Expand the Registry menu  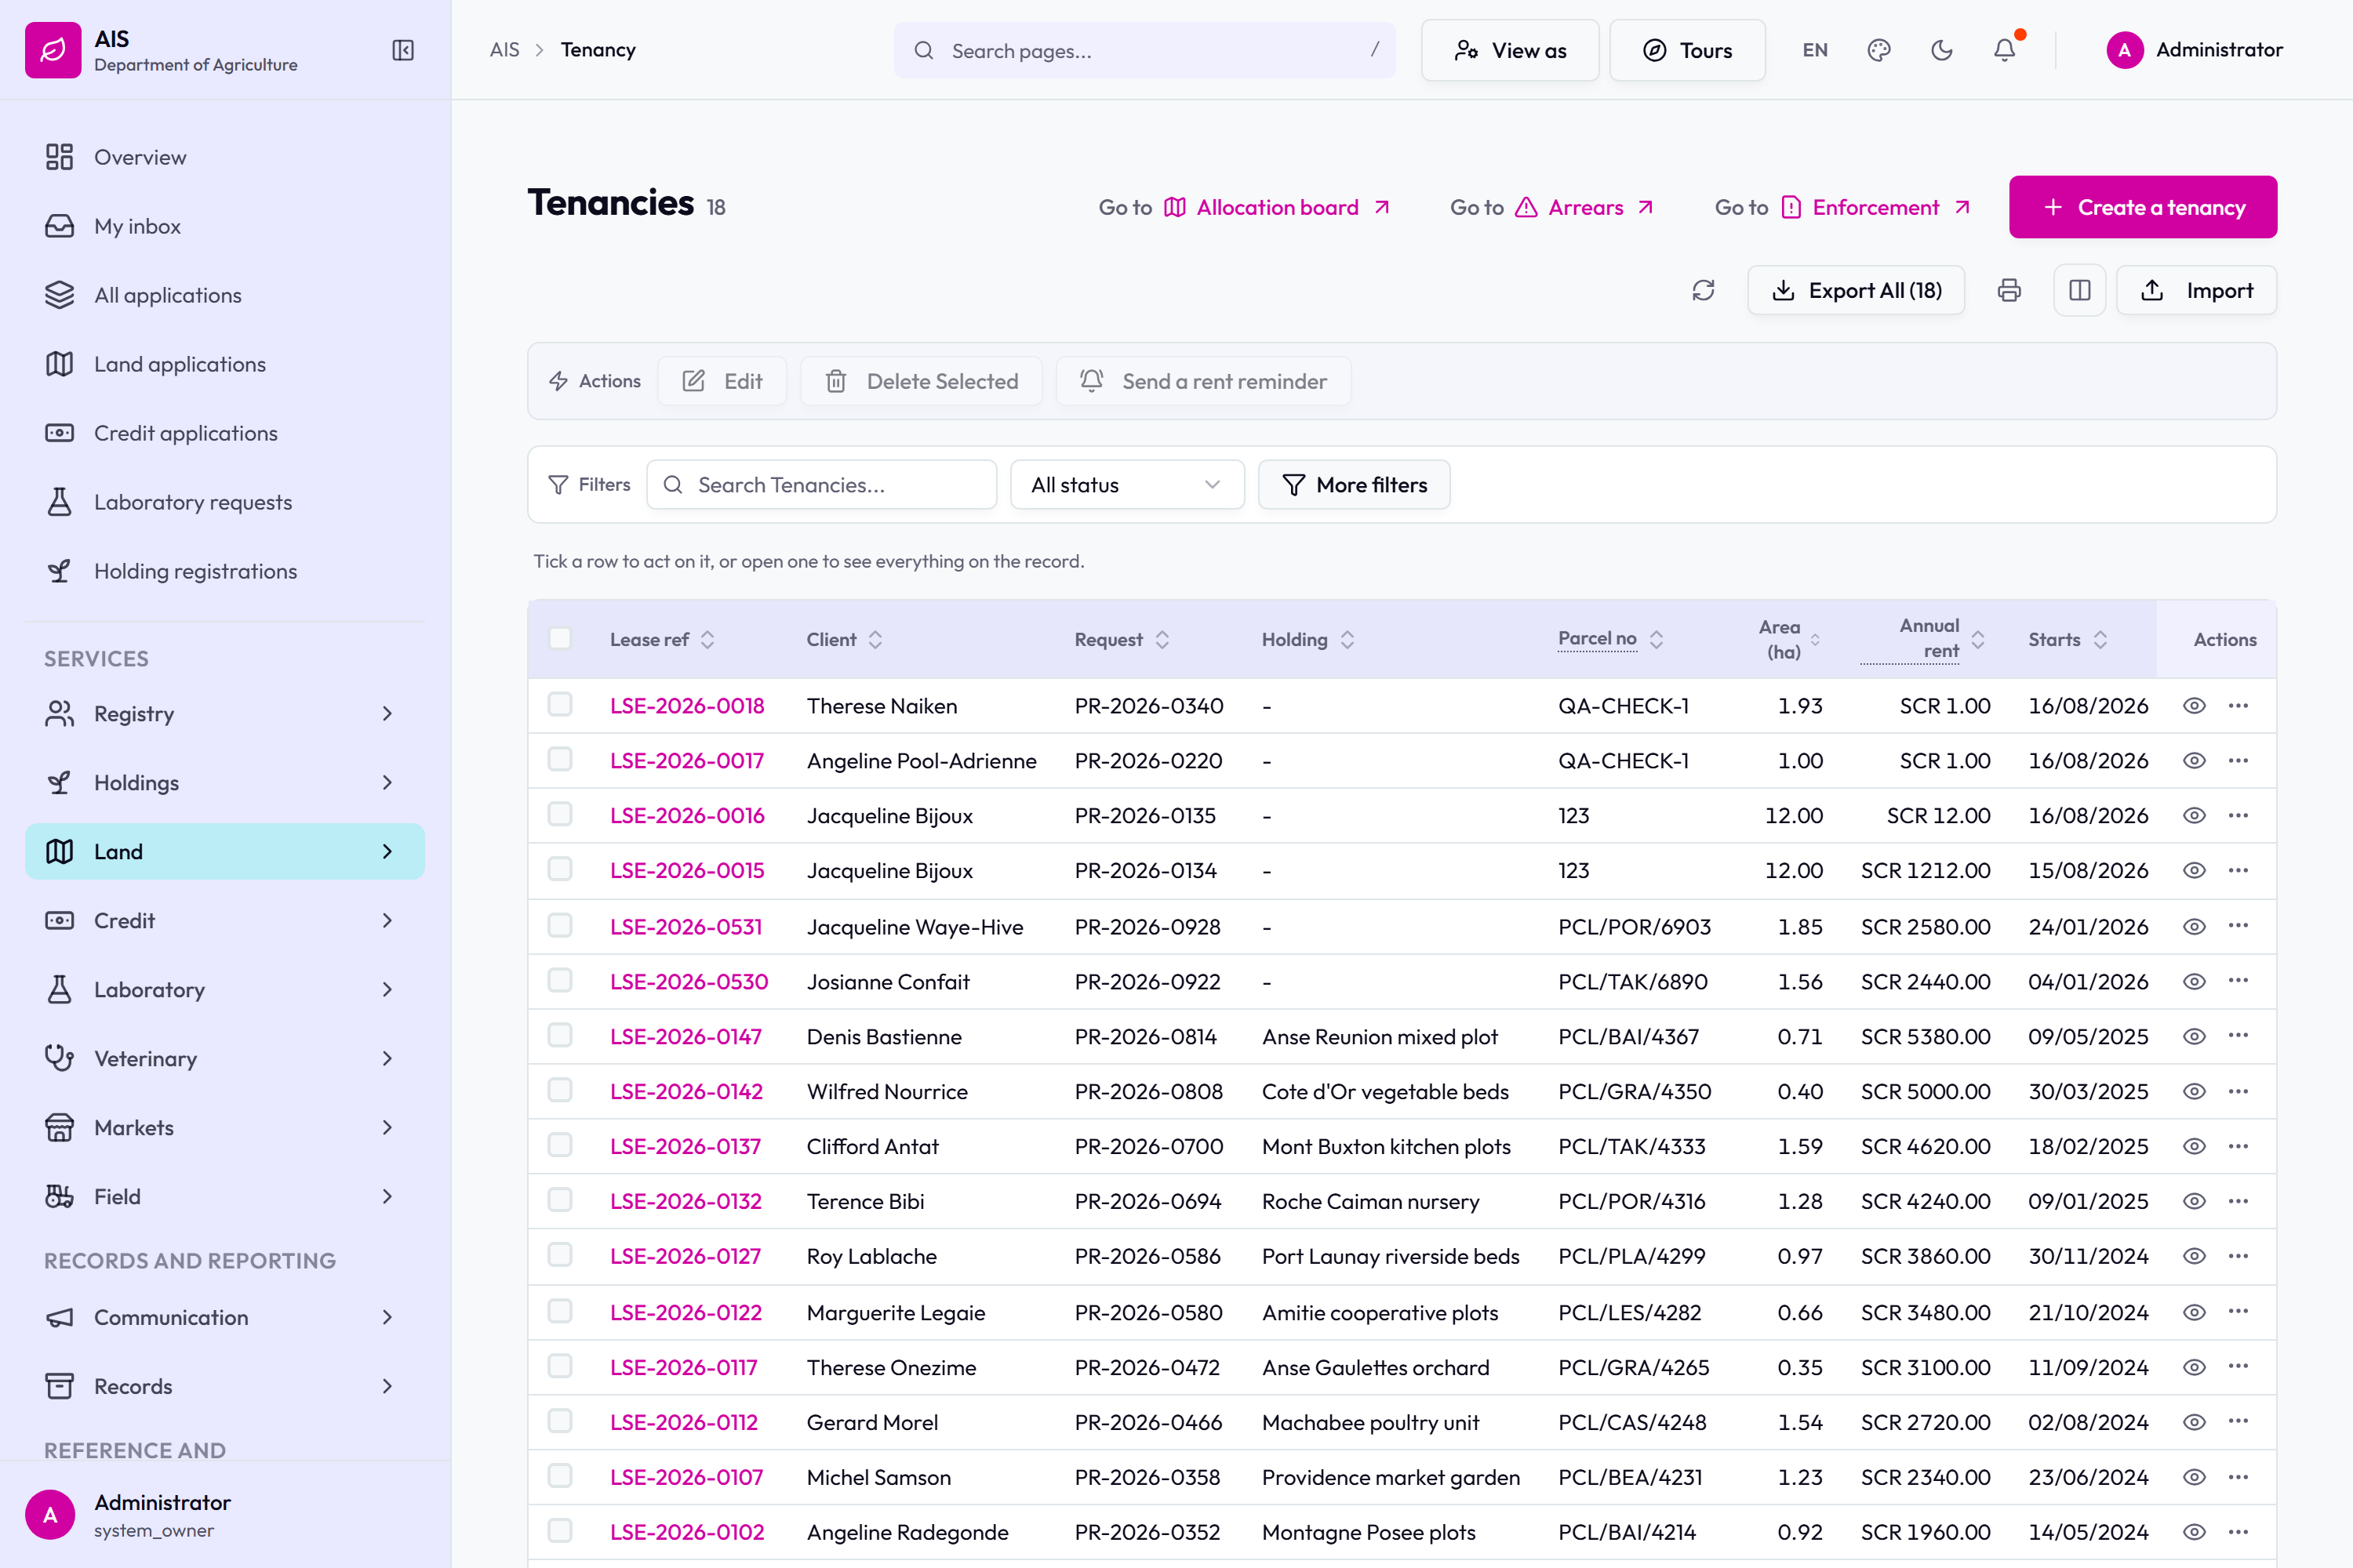click(x=225, y=713)
